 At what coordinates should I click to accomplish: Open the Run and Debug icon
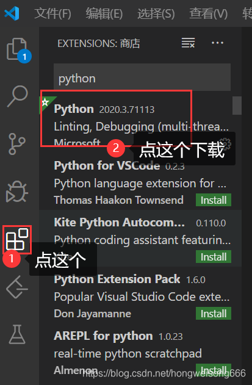pos(17,192)
